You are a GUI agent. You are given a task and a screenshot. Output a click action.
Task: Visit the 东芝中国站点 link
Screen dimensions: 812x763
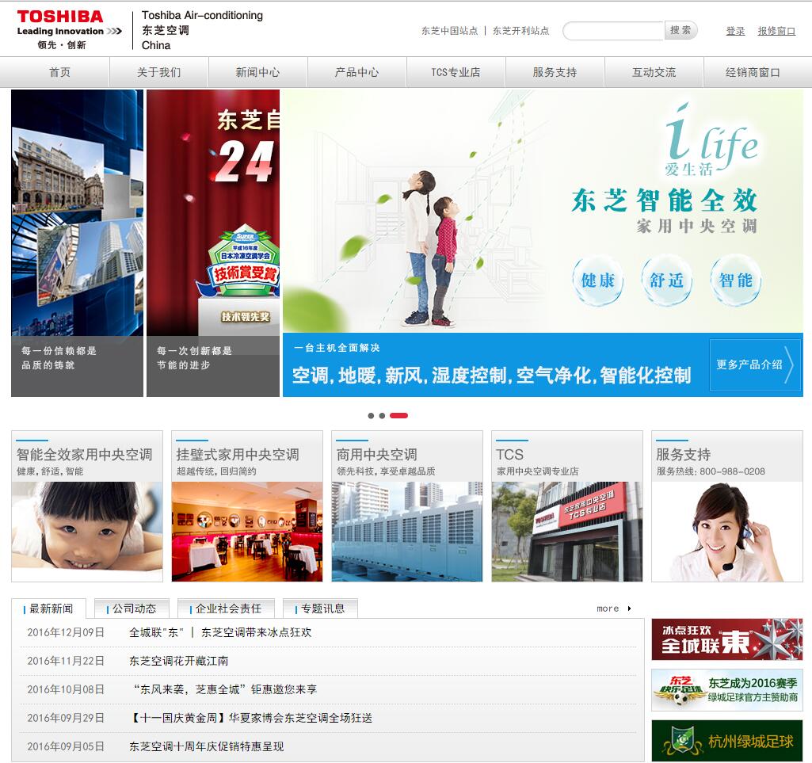pos(449,31)
